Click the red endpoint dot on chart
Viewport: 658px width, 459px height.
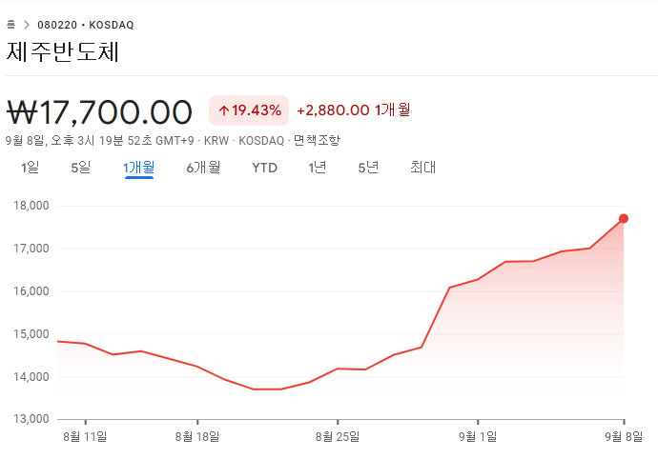pos(624,219)
